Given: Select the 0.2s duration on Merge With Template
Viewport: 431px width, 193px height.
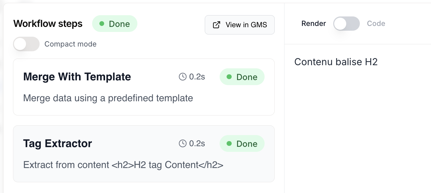Looking at the screenshot, I should (197, 77).
